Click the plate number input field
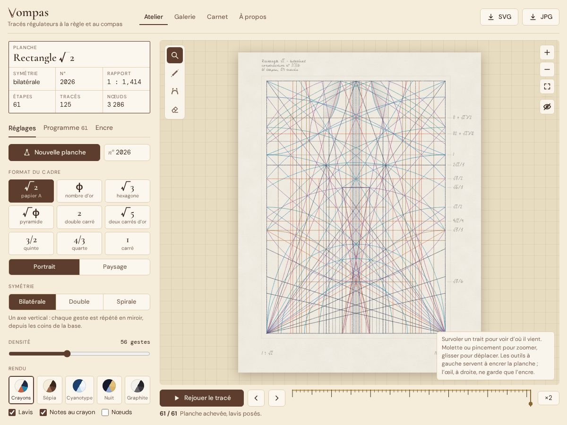Image resolution: width=567 pixels, height=425 pixels. tap(127, 153)
